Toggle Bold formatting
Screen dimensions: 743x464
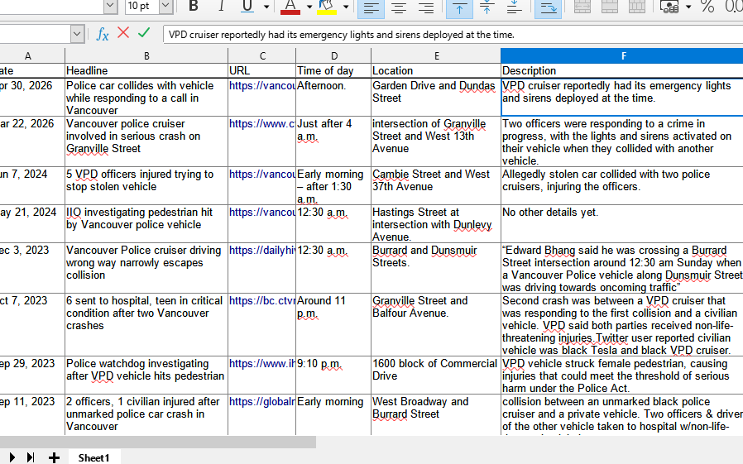click(x=193, y=6)
